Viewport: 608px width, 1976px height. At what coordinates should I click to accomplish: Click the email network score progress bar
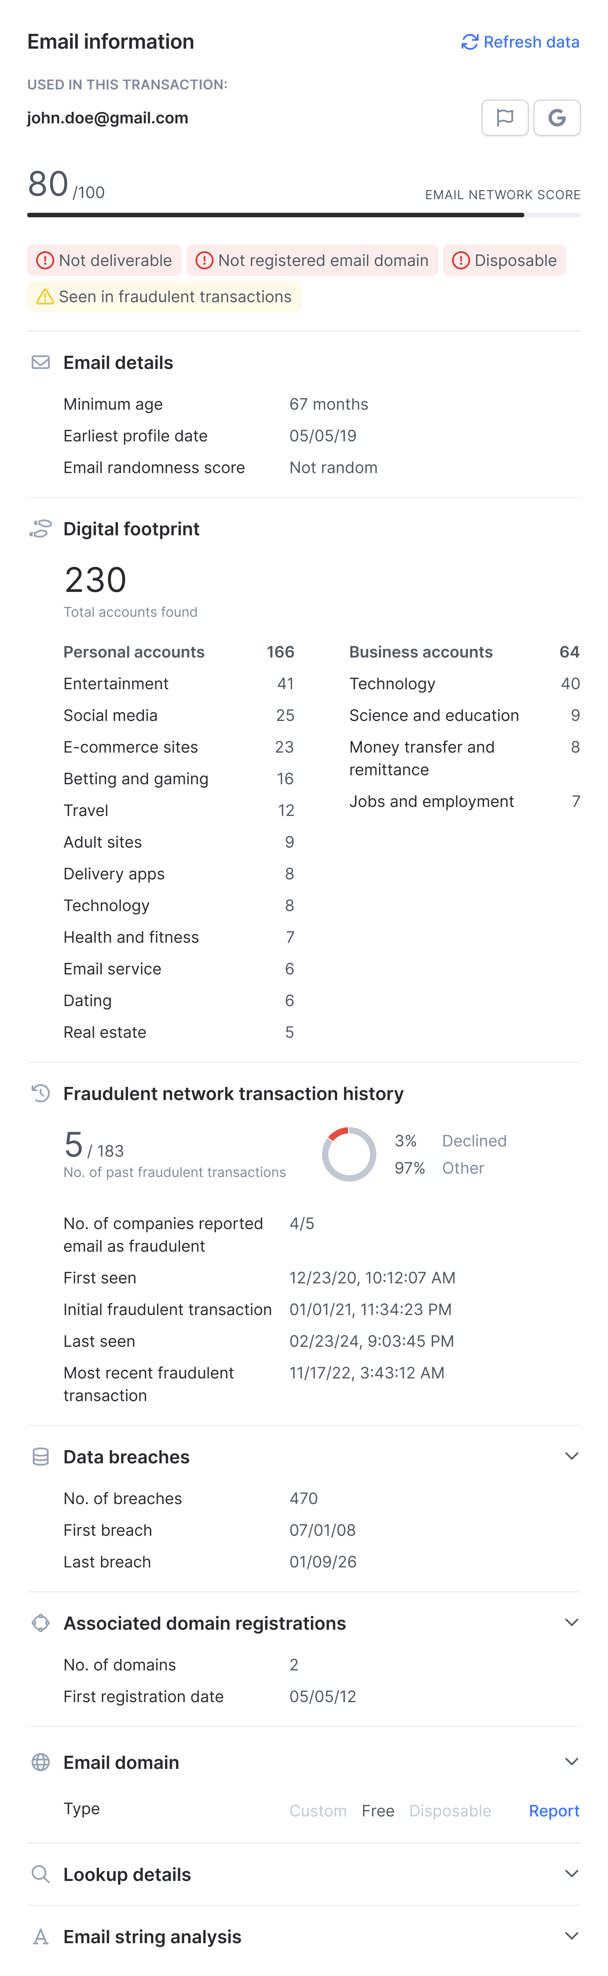(303, 215)
